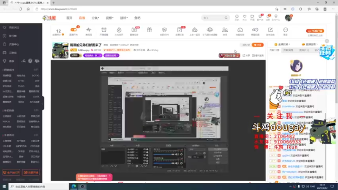Viewport: 338px width, 190px height.
Task: Open the speedometer gauge icon in toolbar
Action: [240, 31]
